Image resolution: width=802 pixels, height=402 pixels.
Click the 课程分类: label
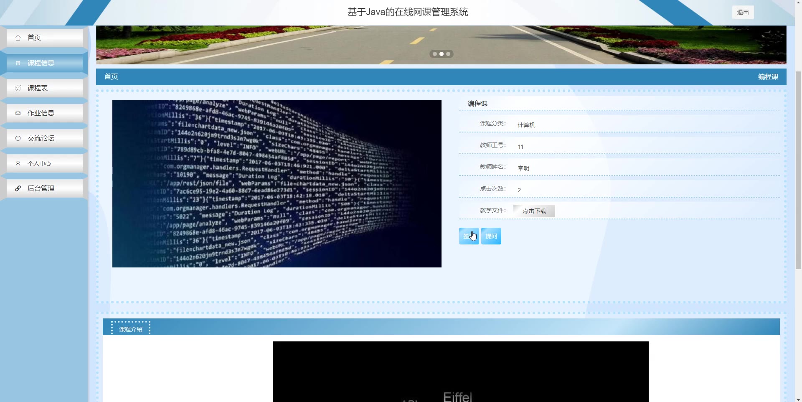coord(493,123)
